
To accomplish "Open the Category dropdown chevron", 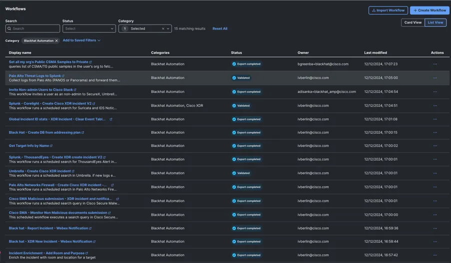I will point(168,29).
